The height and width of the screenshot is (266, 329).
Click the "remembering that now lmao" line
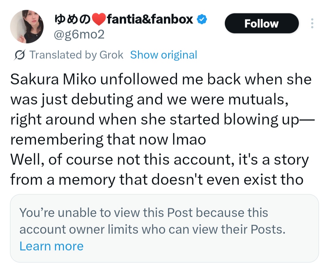coord(108,140)
